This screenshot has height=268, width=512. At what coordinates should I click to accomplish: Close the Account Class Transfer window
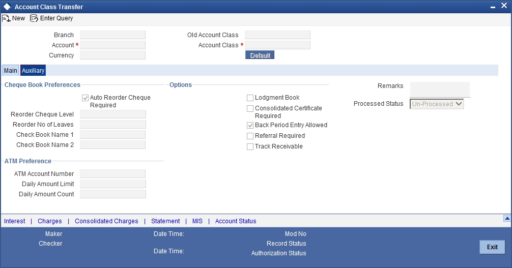(x=504, y=6)
